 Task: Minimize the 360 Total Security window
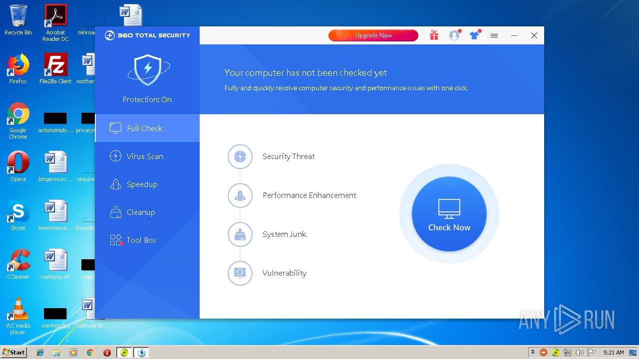(x=514, y=35)
